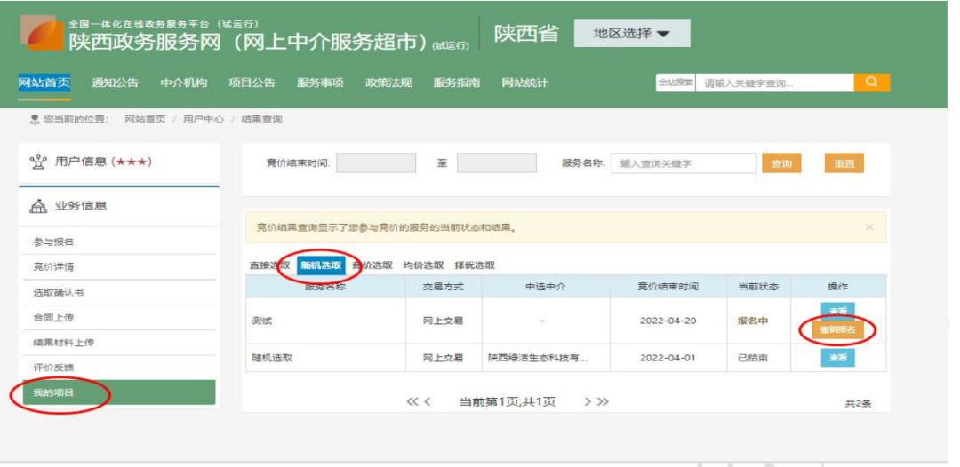Screen dimensions: 960x467
Task: Open the 地区选择 region dropdown
Action: click(632, 33)
